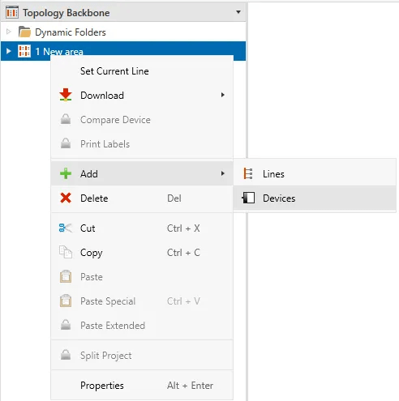Click the Dynamic Folders folder icon
Viewport: 399px width, 401px height.
tap(24, 32)
